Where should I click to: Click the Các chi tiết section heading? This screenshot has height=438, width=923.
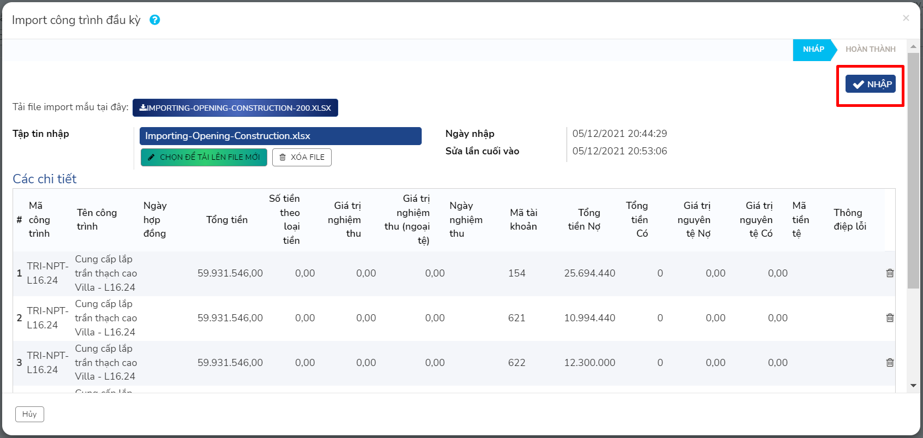(45, 179)
